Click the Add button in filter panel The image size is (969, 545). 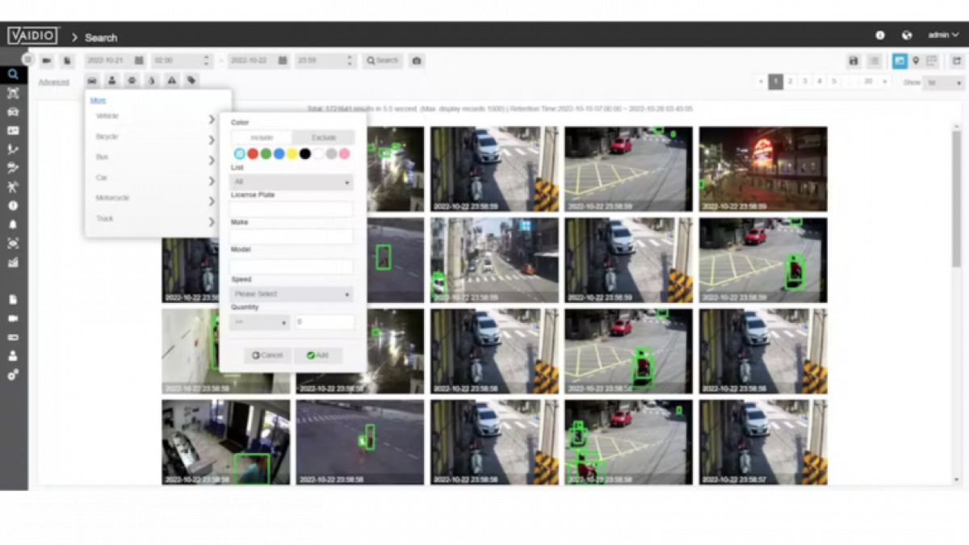[x=317, y=355]
